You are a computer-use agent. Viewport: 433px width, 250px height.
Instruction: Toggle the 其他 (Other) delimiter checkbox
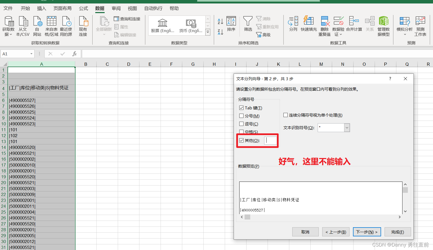pos(241,140)
